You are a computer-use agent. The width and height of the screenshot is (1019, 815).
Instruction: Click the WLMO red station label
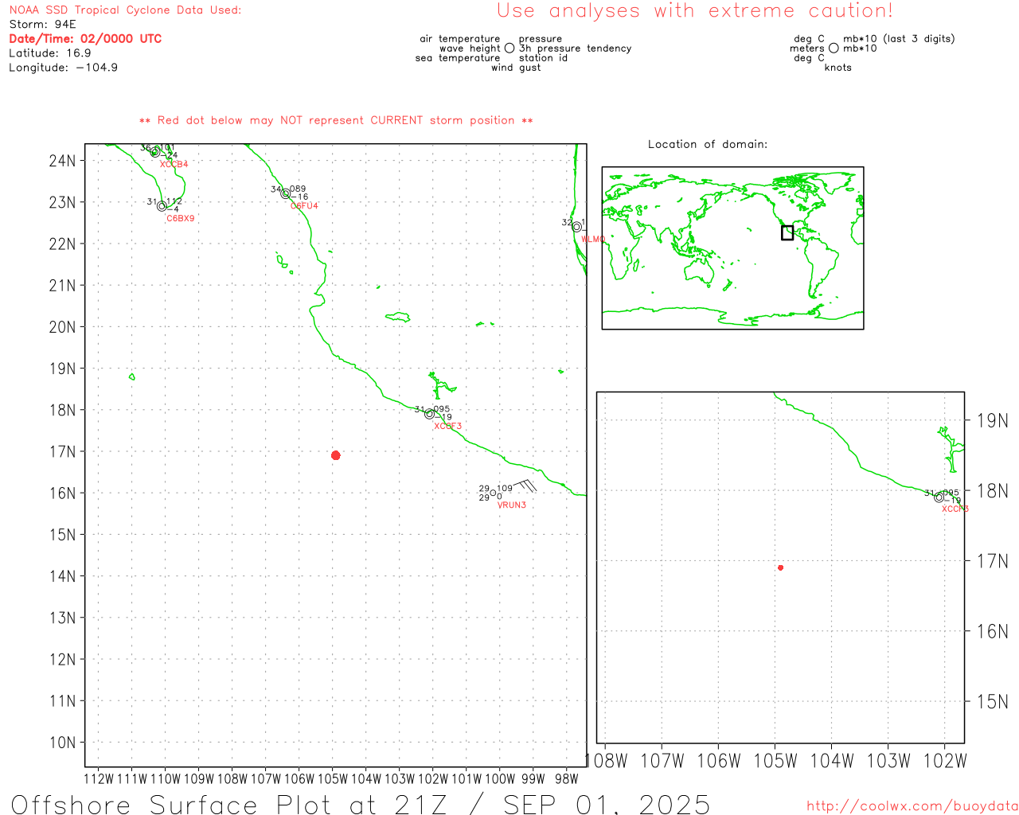(x=593, y=240)
